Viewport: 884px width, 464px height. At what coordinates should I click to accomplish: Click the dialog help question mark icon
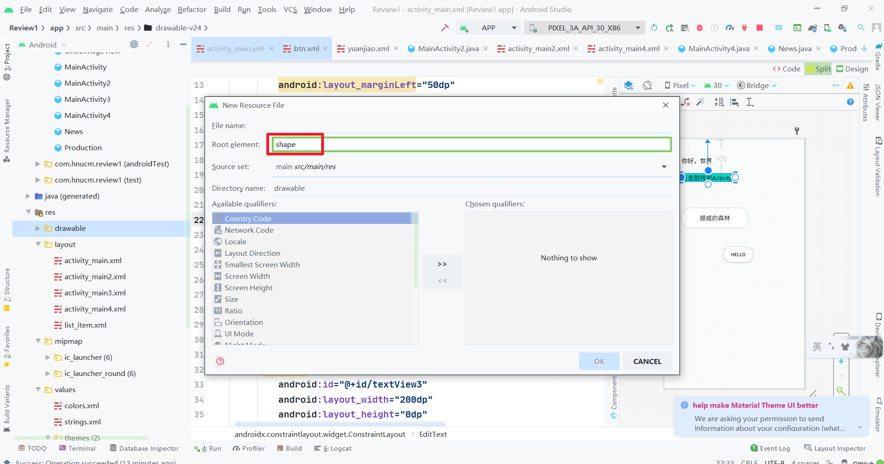(220, 361)
